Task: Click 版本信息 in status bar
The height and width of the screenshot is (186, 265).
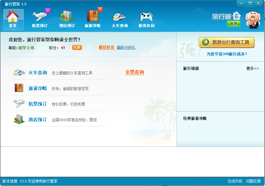Action: (10, 181)
